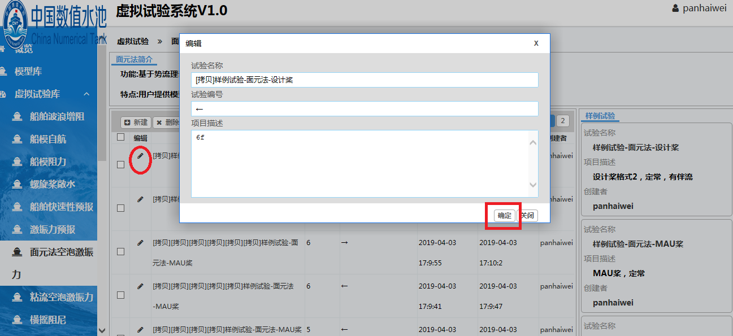Click the pencil edit icon in second table row
Viewport: 733px width, 336px height.
[x=140, y=199]
